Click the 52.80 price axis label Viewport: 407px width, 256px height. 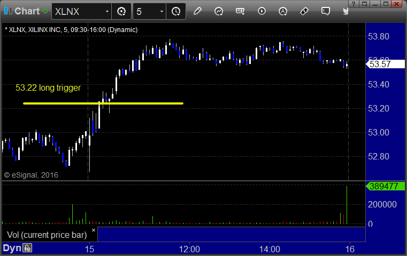point(379,157)
